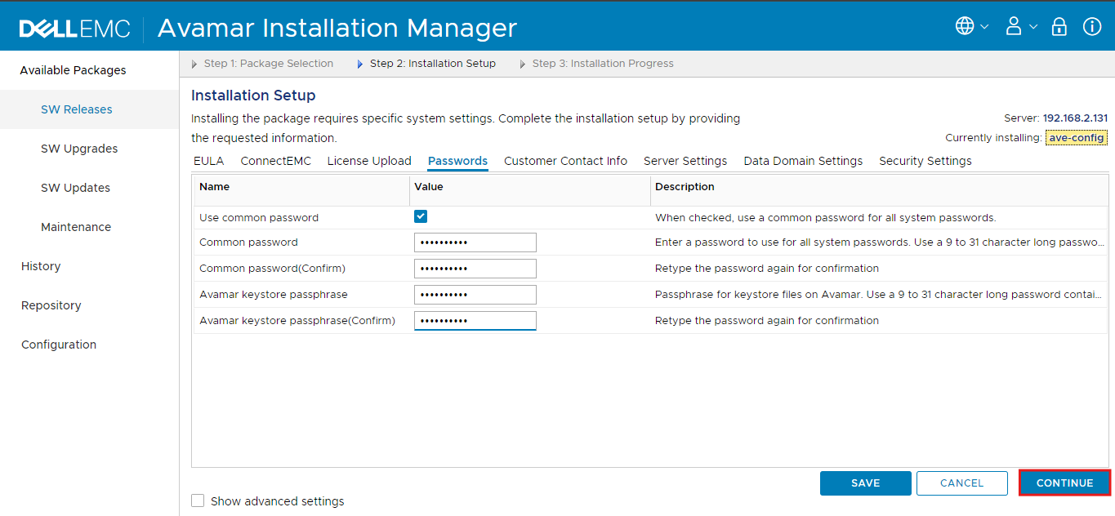
Task: Open the info icon in header
Action: click(x=1092, y=26)
